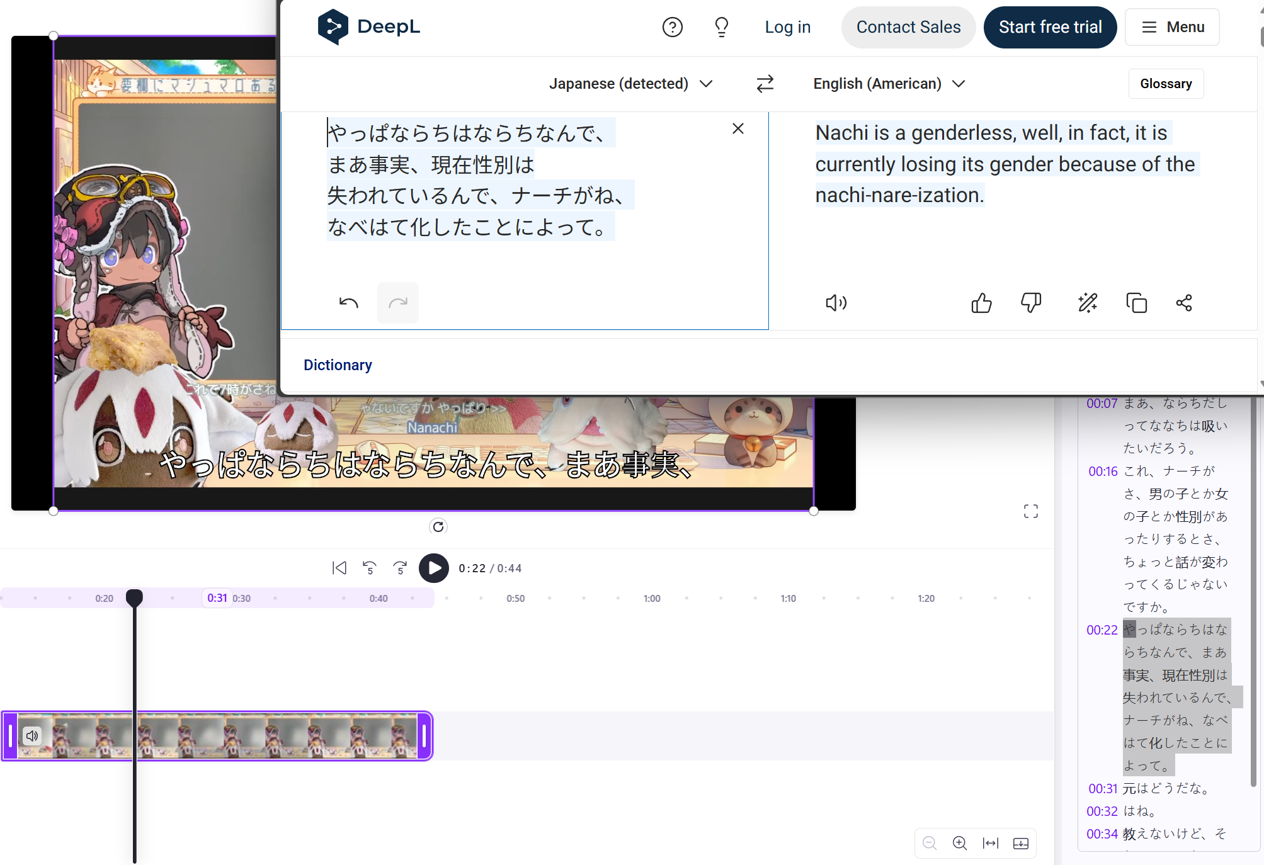1264x865 pixels.
Task: Share the translation result
Action: click(x=1184, y=303)
